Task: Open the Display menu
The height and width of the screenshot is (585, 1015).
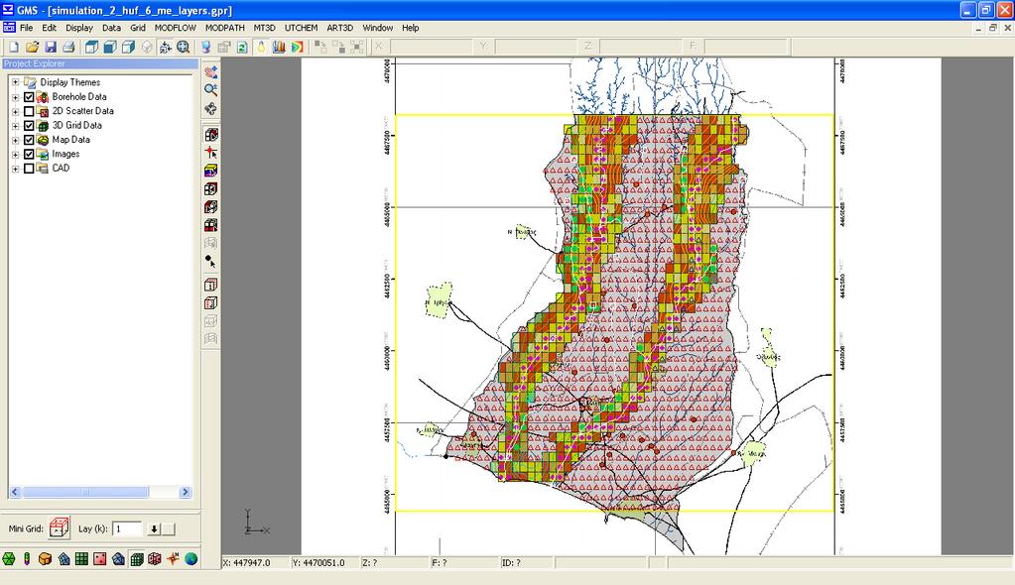Action: tap(79, 28)
